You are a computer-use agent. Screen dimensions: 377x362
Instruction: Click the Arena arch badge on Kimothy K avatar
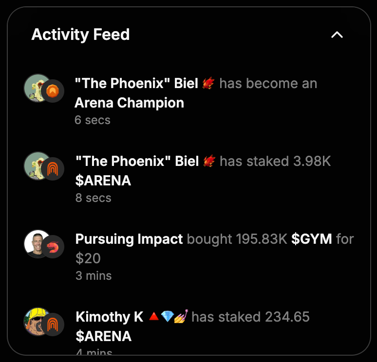click(x=53, y=325)
